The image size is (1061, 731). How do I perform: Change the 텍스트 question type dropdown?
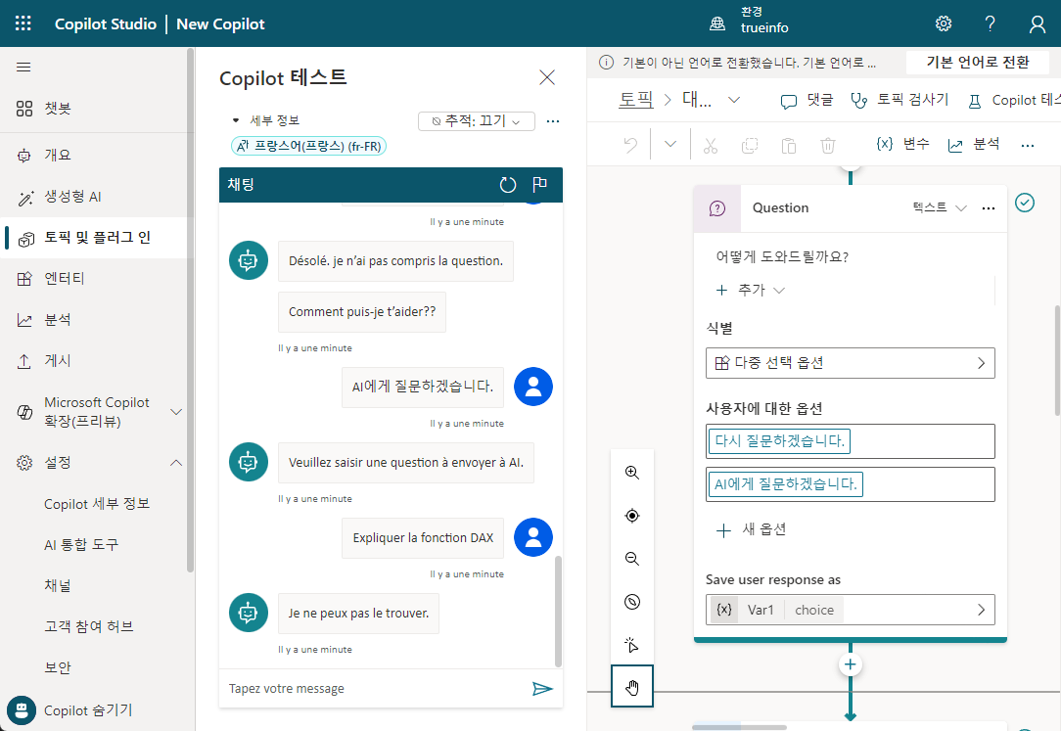pos(940,207)
